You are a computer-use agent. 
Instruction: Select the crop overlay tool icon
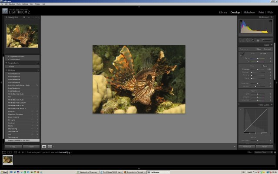[x=242, y=40]
